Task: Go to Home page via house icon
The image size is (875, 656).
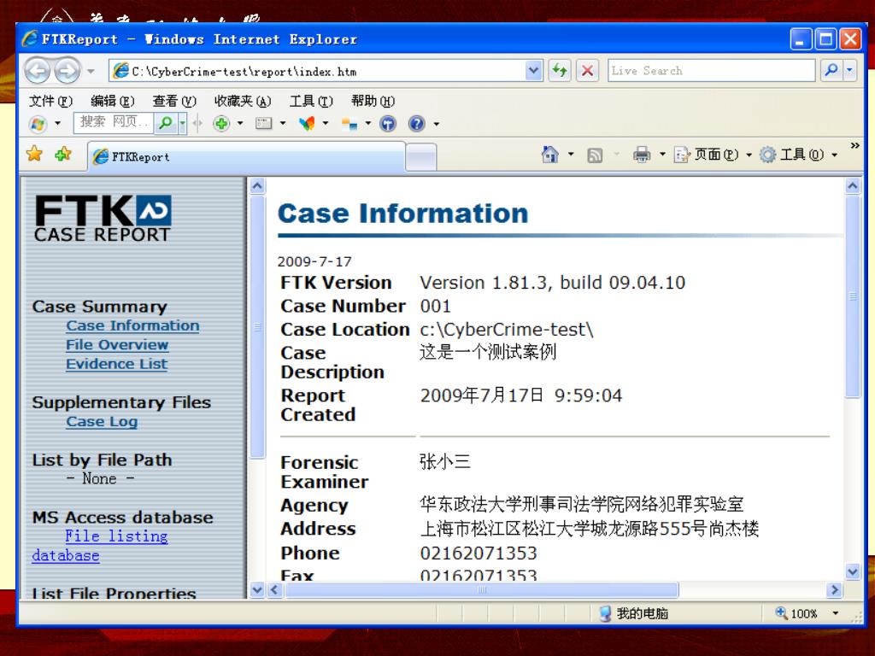Action: pos(550,154)
